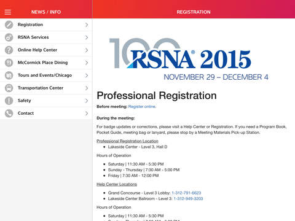
Task: Tap the RSNA 2015 logo banner
Action: 189,59
